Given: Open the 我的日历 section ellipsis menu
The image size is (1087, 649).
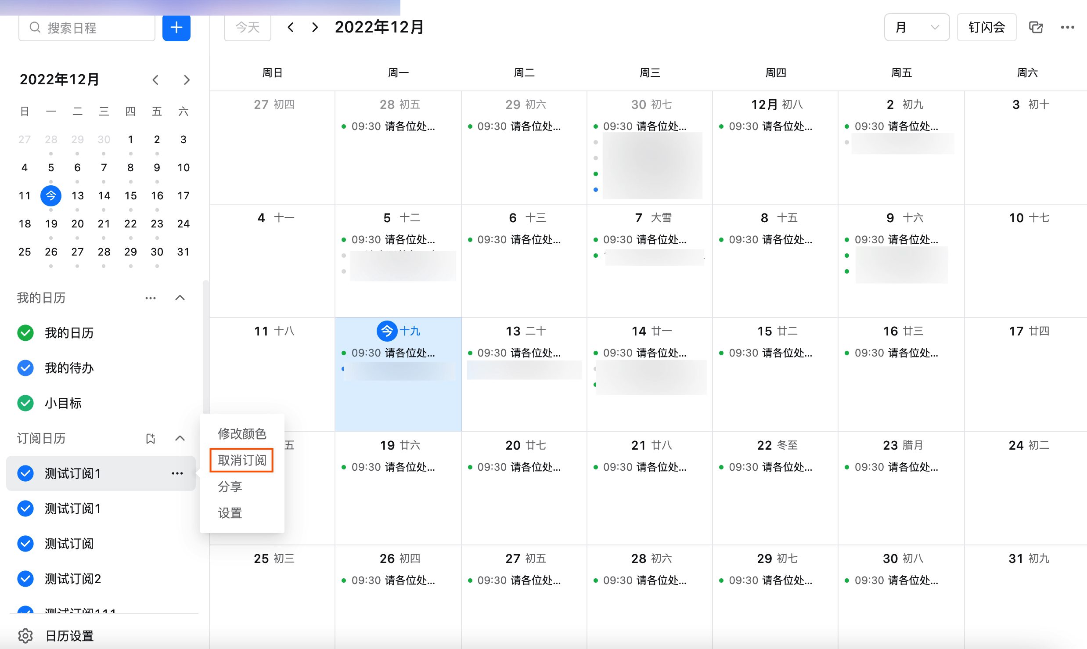Looking at the screenshot, I should (x=151, y=298).
